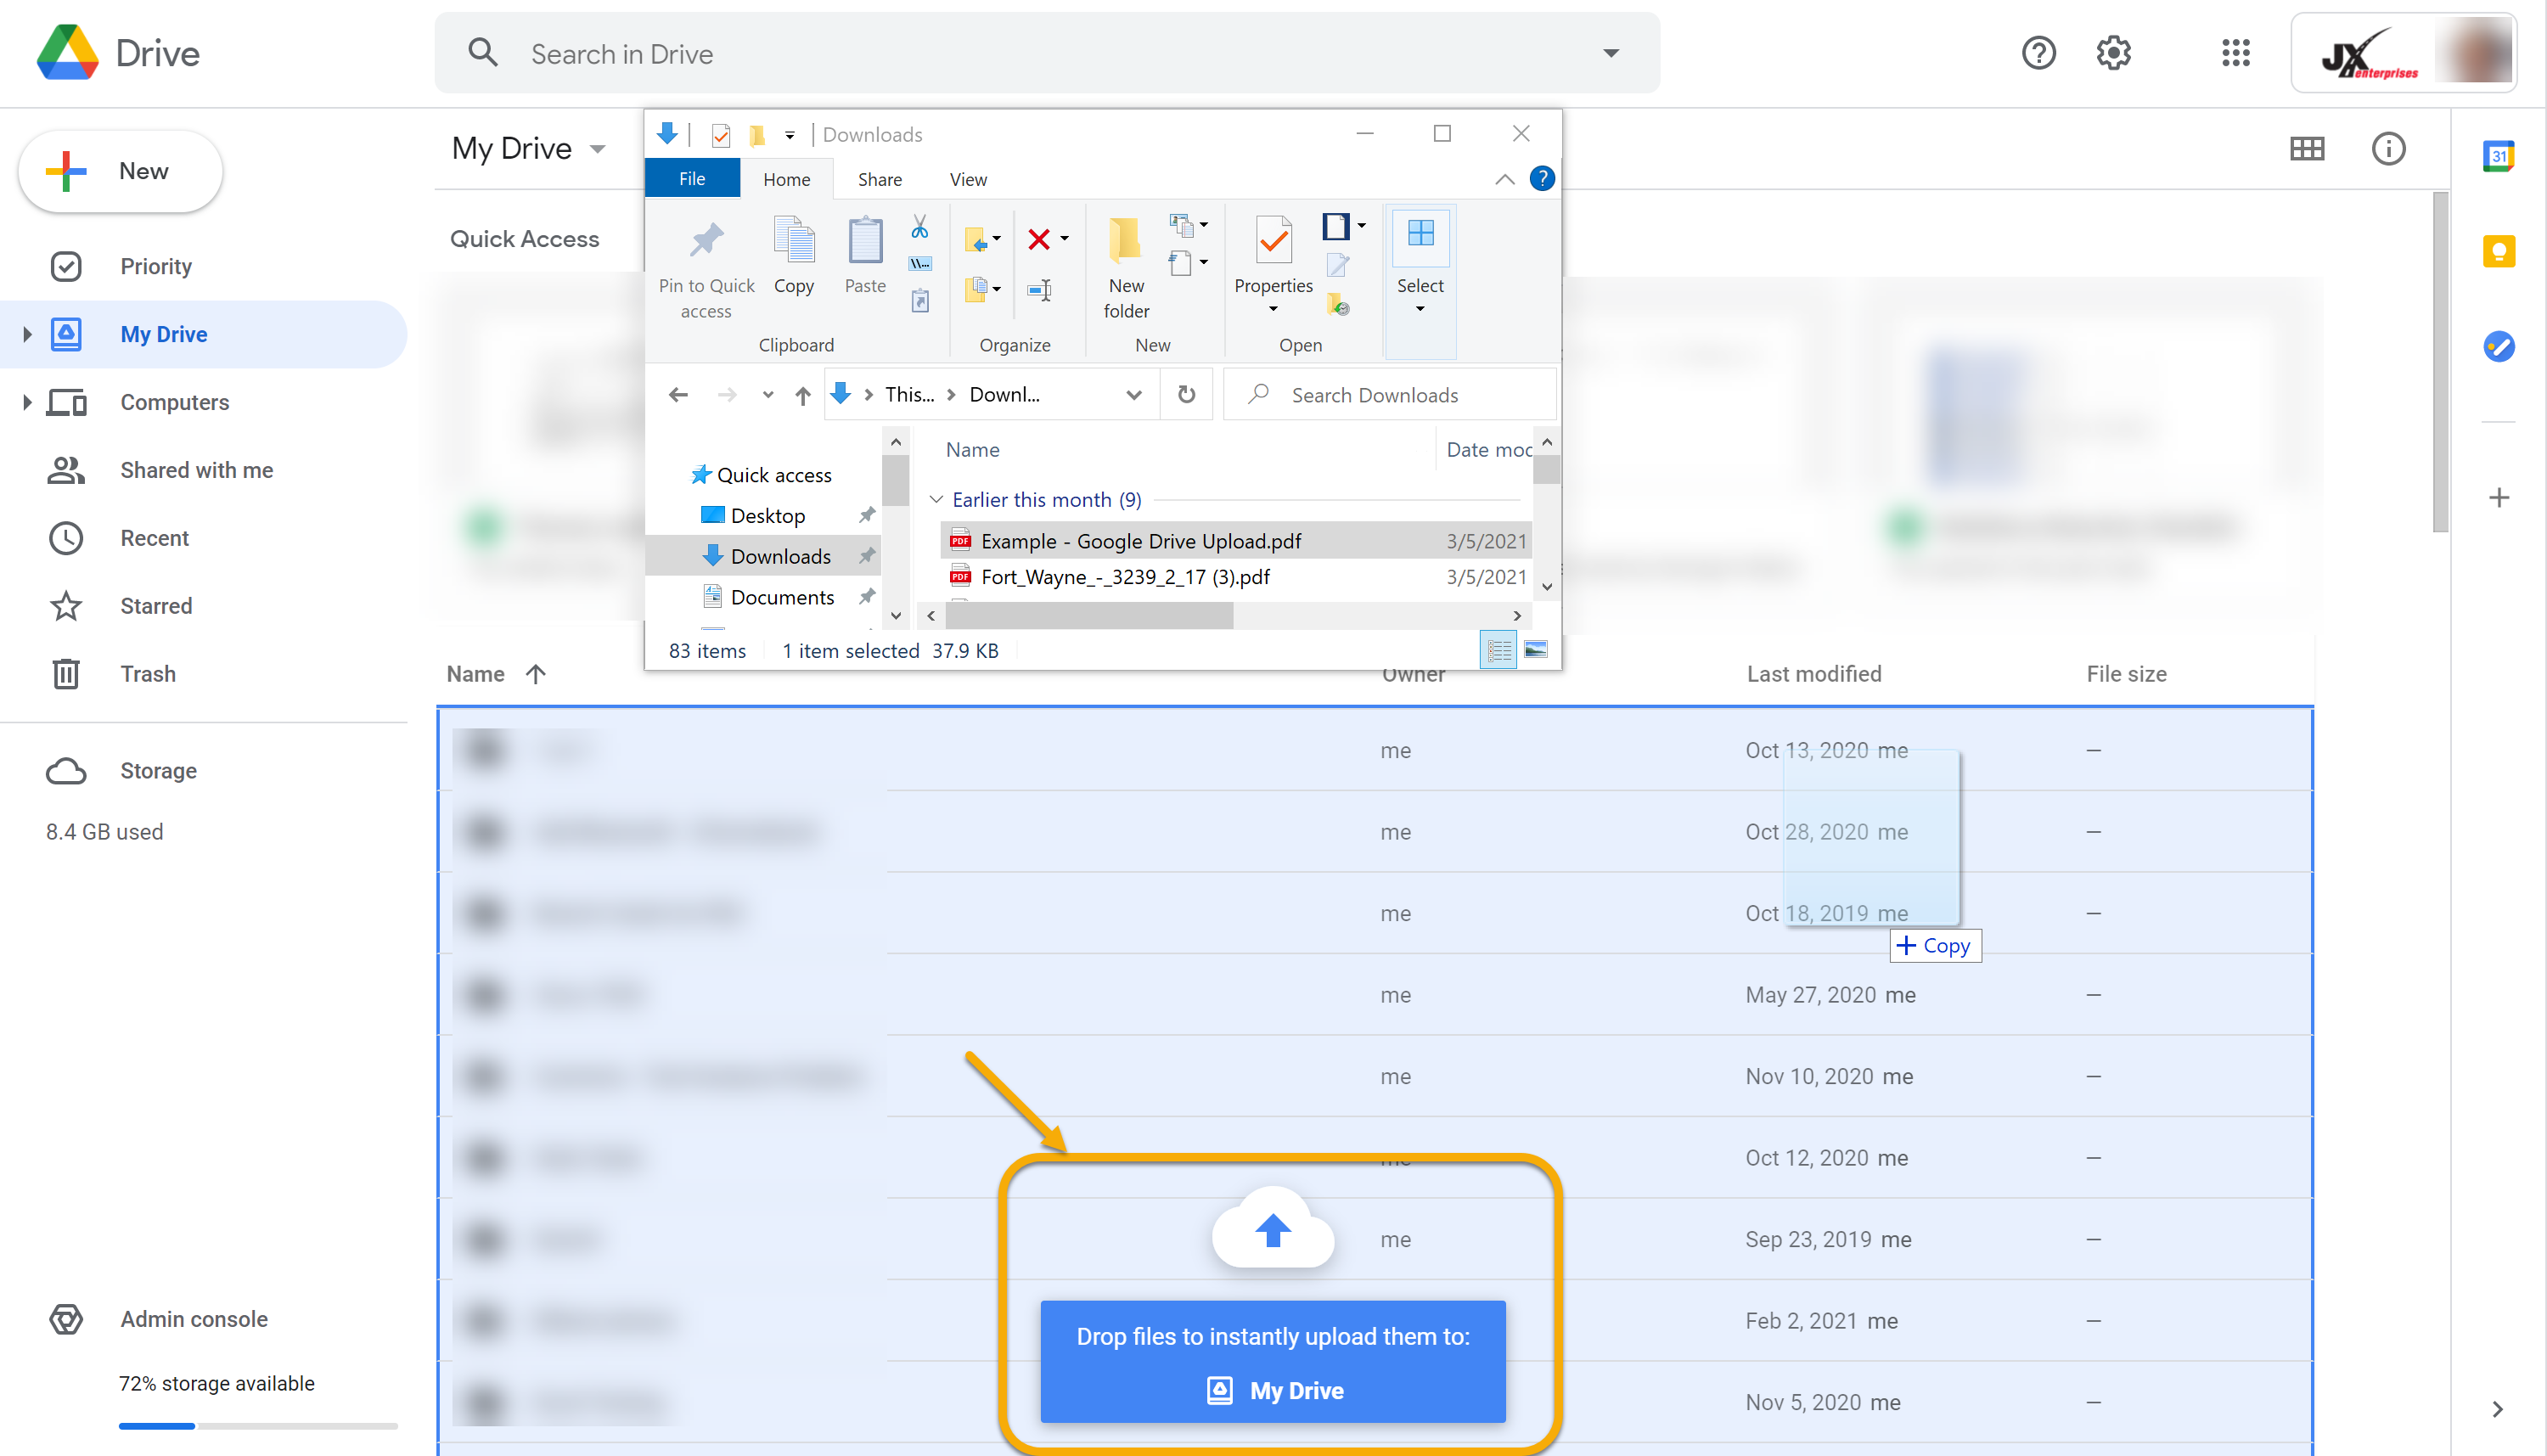Expand My Drive tree arrow in sidebar
Viewport: 2547px width, 1456px height.
click(x=27, y=334)
